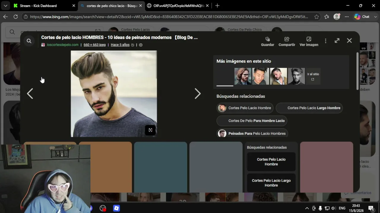Screen dimensions: 380x213
Task: Go to the next image with right arrow
Action: click(x=198, y=93)
